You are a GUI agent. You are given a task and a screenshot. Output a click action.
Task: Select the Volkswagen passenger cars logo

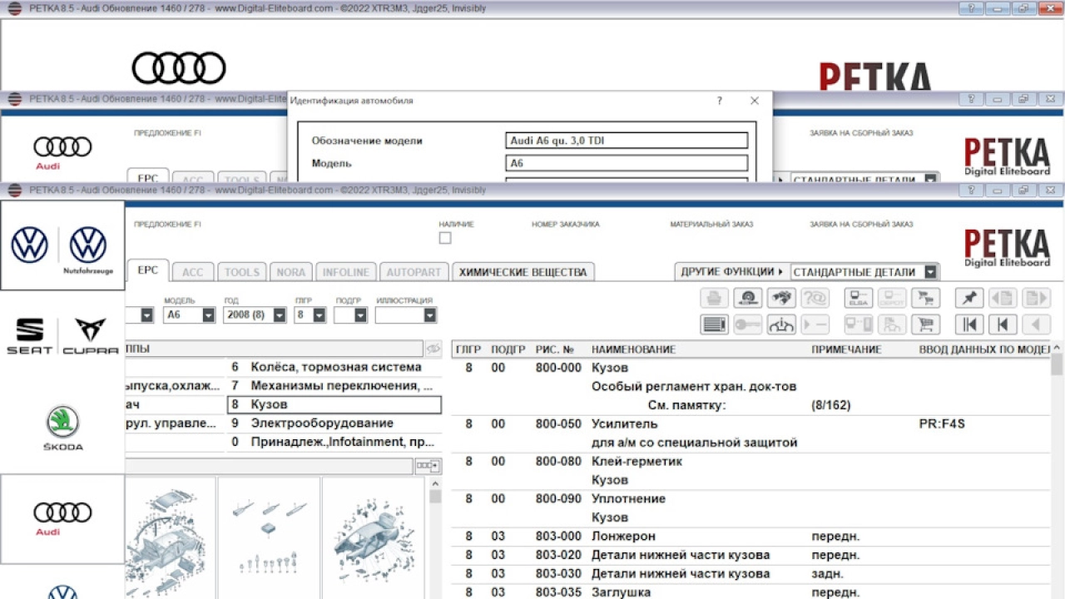click(29, 245)
